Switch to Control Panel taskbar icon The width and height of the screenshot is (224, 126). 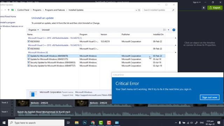(117, 123)
